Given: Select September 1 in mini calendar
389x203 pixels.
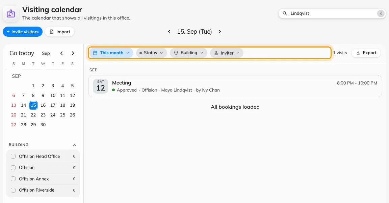Looking at the screenshot, I should pos(33,86).
